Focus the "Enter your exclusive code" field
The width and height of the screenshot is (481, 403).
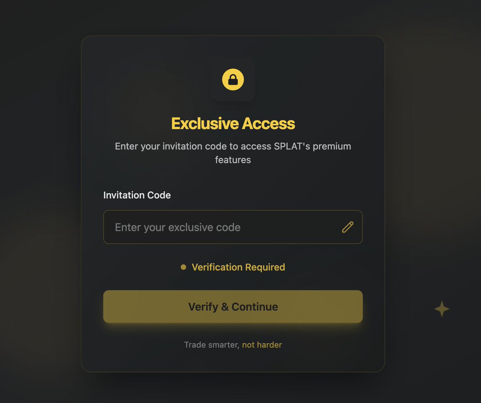(x=233, y=227)
